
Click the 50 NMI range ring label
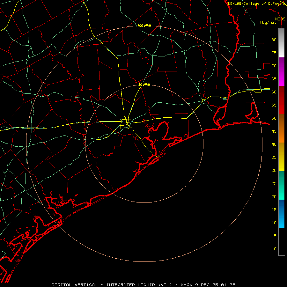[144, 85]
